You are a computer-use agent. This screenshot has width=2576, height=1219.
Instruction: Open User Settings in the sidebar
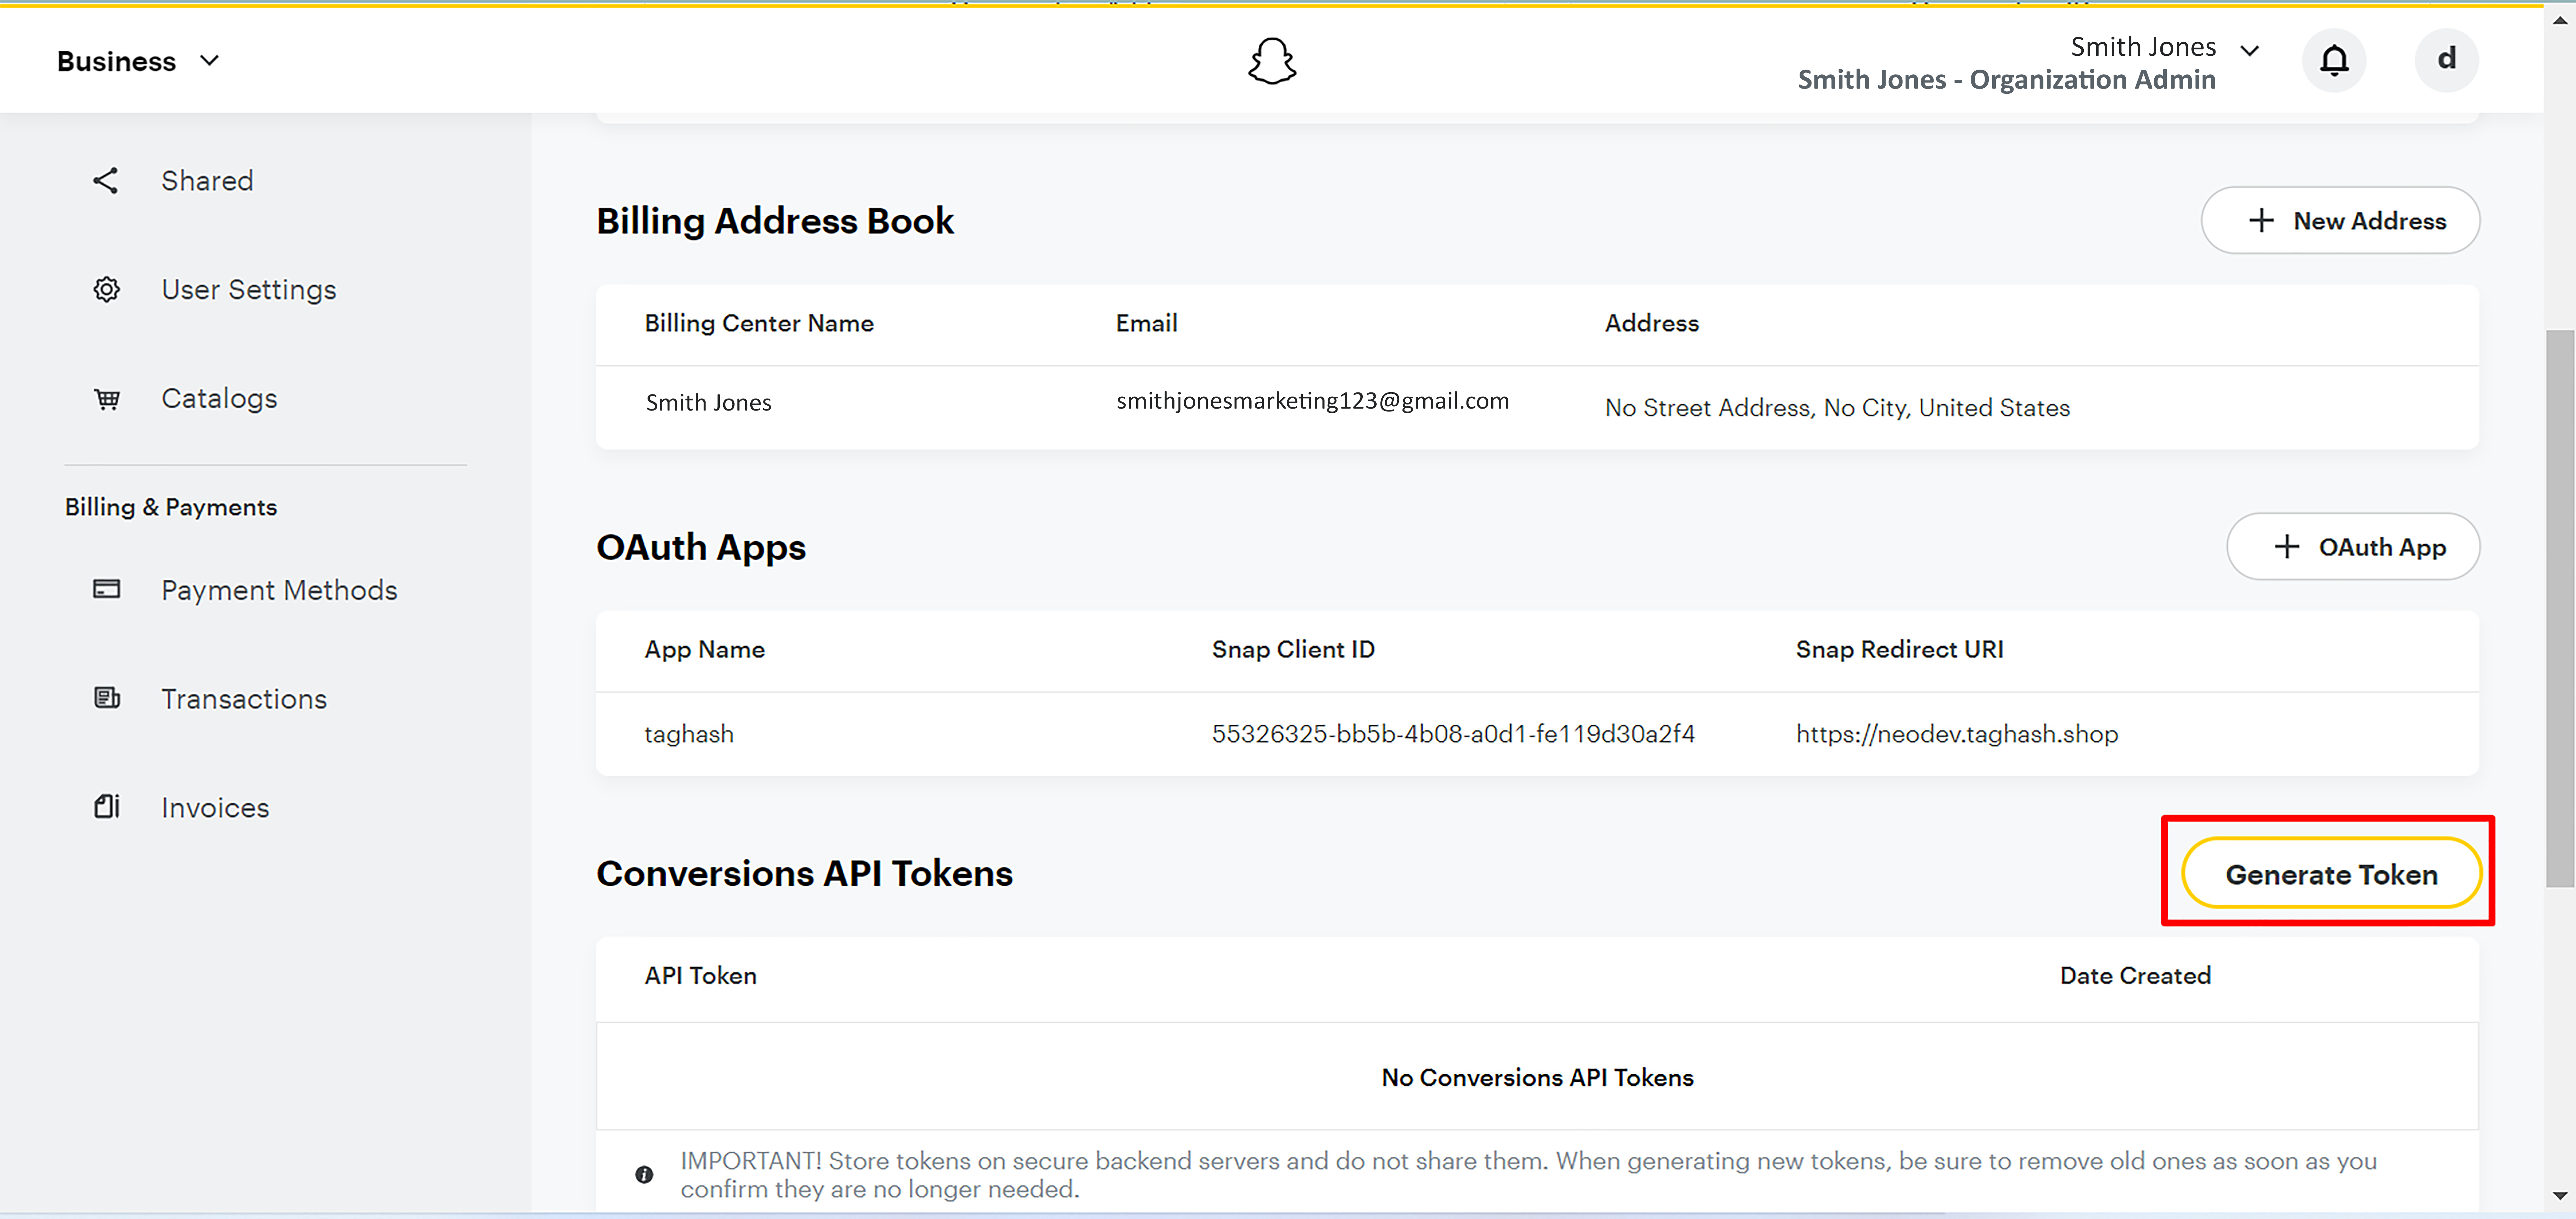(249, 290)
